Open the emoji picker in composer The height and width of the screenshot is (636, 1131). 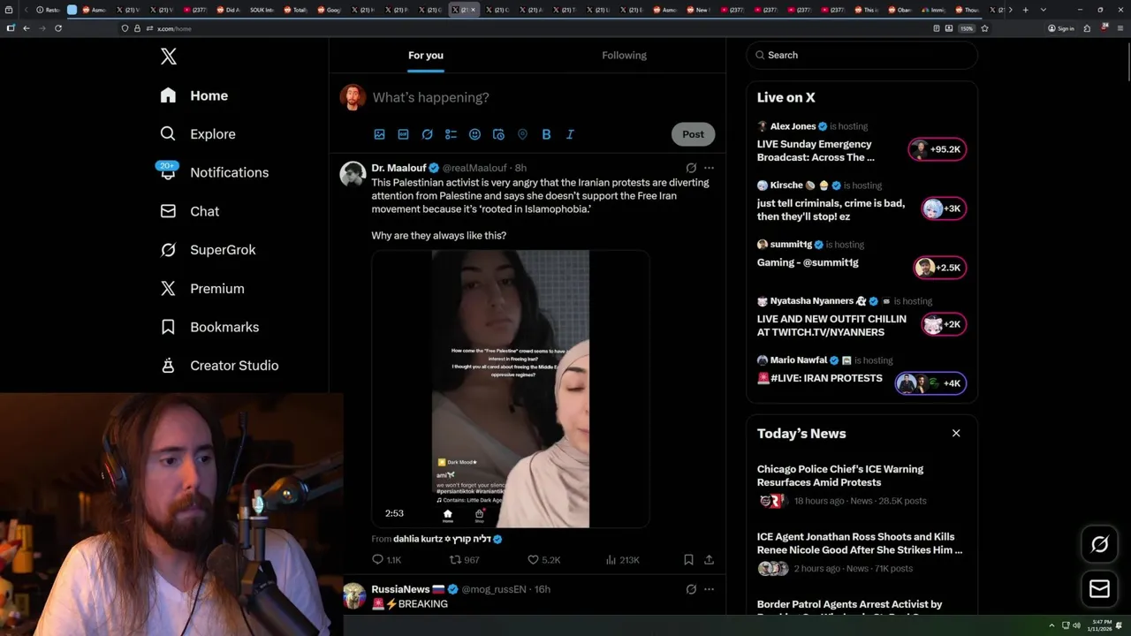point(474,134)
